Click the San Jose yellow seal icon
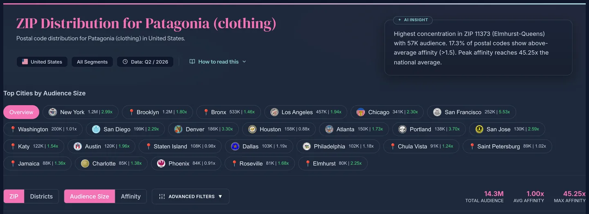 pos(479,129)
